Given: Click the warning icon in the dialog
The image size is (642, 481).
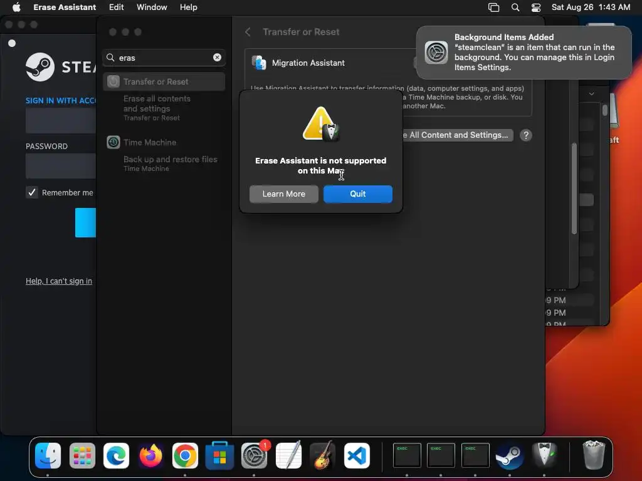Looking at the screenshot, I should (321, 124).
